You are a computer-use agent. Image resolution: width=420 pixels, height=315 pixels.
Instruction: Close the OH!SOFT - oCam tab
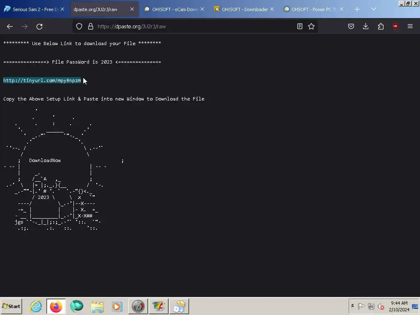pos(202,9)
